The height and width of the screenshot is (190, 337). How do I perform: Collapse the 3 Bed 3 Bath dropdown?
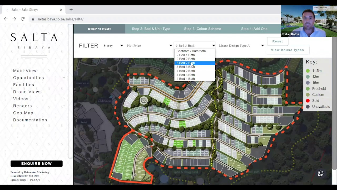point(195,46)
